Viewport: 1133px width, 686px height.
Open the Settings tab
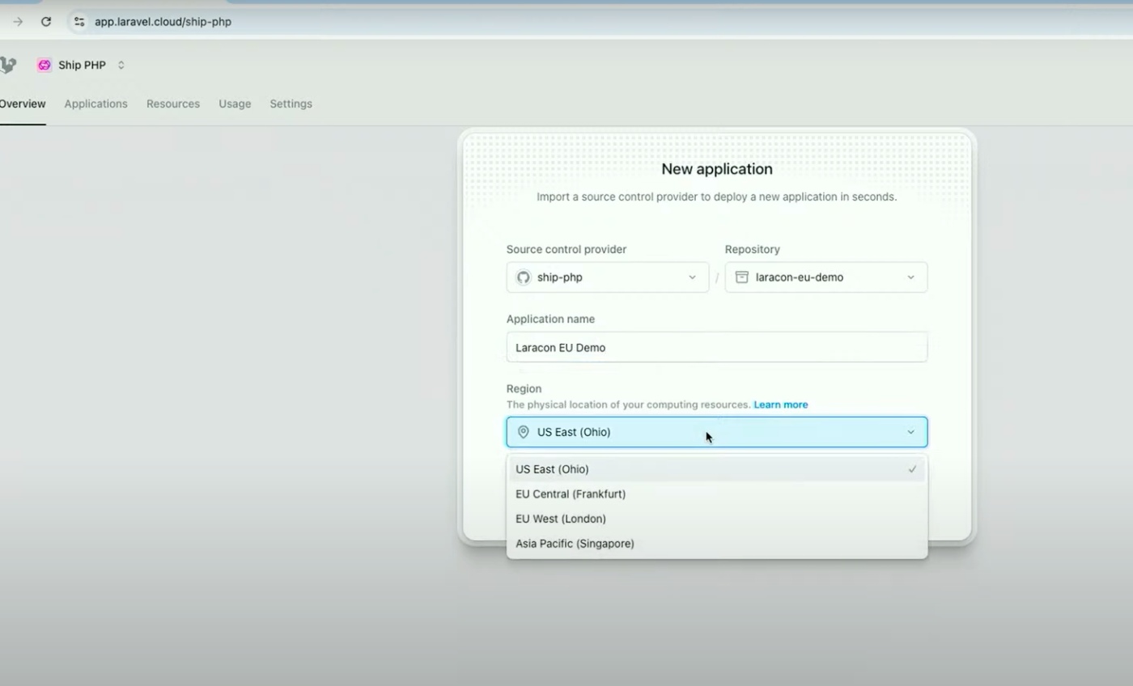coord(291,104)
